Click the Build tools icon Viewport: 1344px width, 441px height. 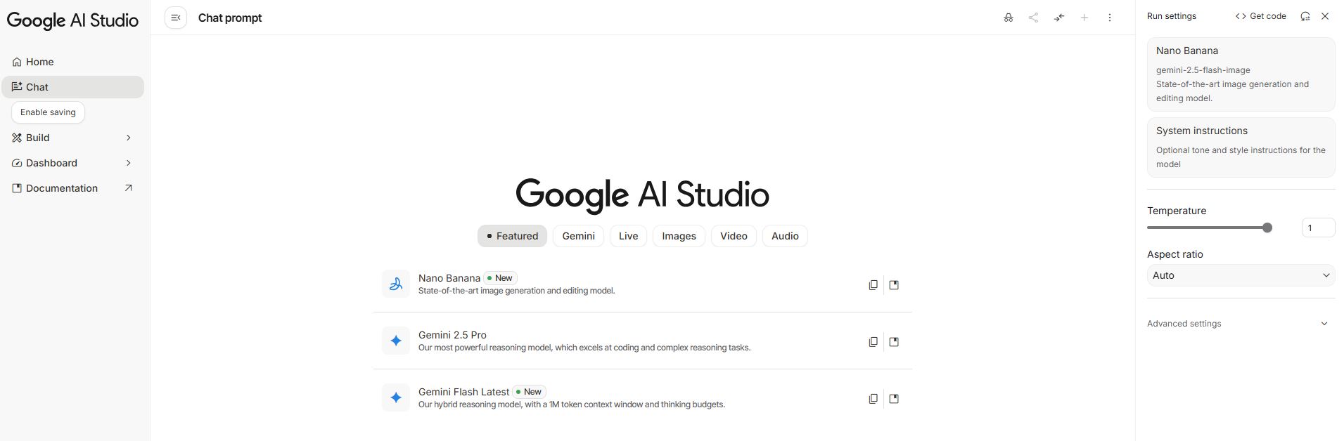point(17,138)
